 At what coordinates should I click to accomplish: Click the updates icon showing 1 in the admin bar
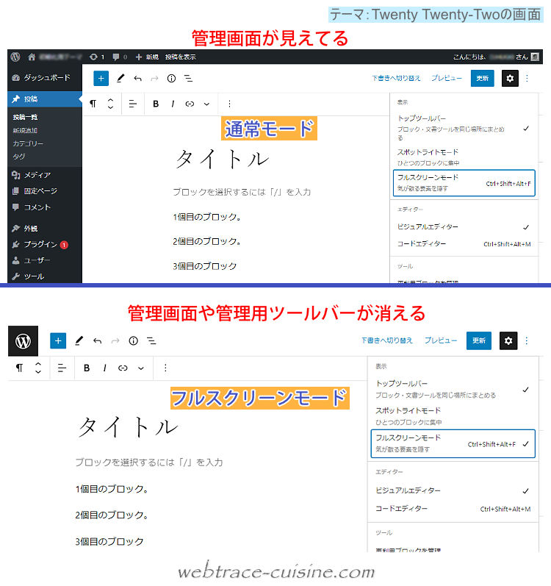tap(97, 57)
